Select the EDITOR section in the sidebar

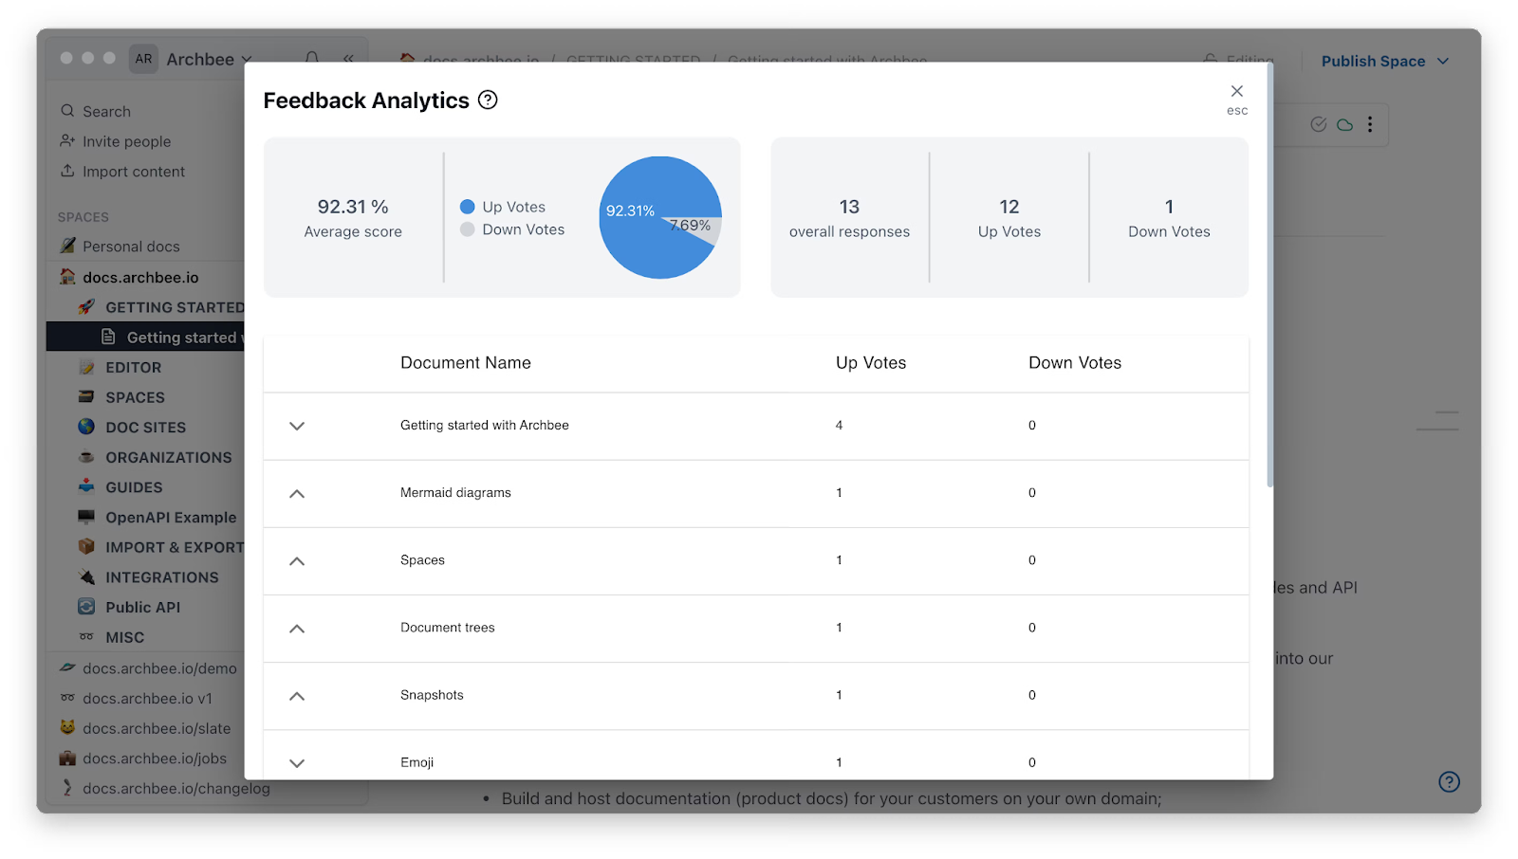tap(134, 367)
